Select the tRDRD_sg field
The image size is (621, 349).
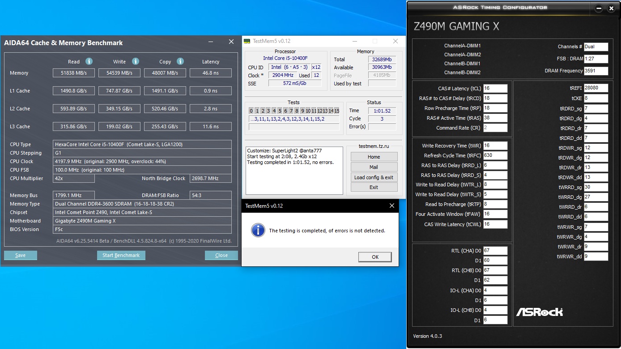pos(596,109)
